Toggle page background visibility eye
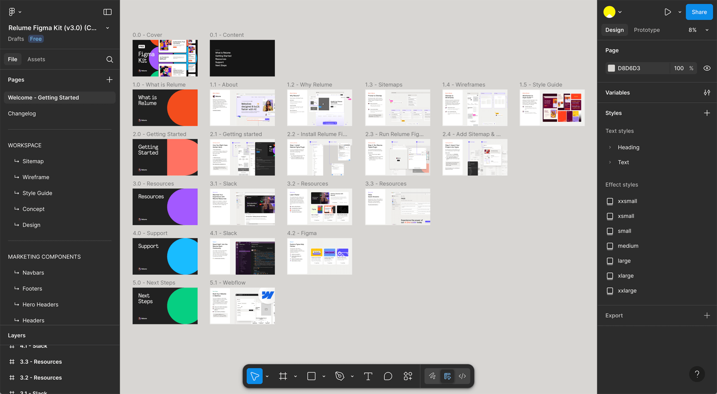The width and height of the screenshot is (717, 394). tap(707, 68)
